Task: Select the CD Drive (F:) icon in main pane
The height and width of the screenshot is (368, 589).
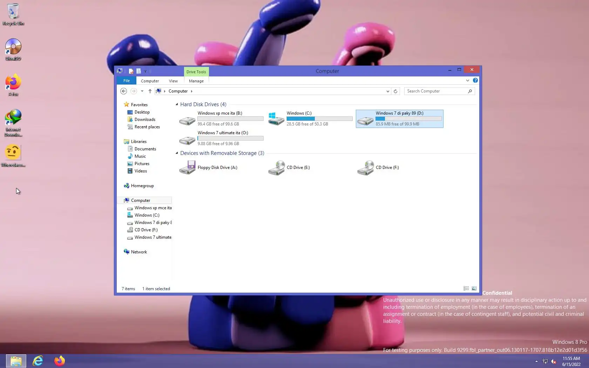Action: tap(365, 168)
